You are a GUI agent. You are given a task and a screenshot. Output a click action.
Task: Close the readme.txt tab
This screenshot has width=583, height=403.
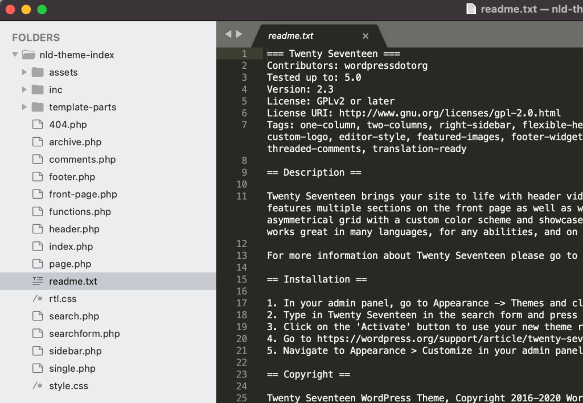pyautogui.click(x=365, y=36)
